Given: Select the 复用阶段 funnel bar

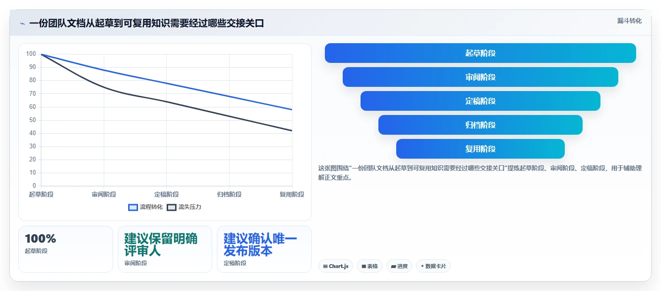Looking at the screenshot, I should pos(480,149).
